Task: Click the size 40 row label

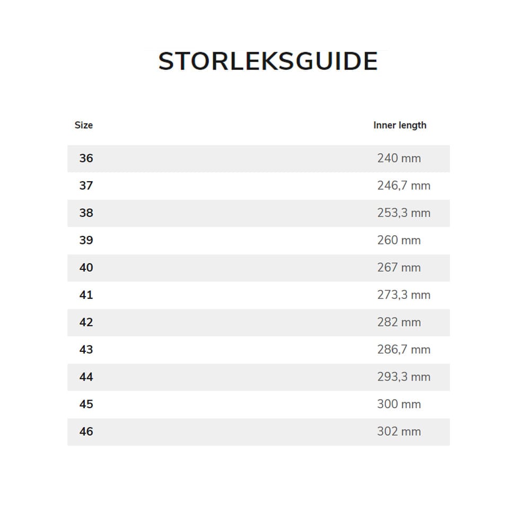Action: (x=86, y=268)
